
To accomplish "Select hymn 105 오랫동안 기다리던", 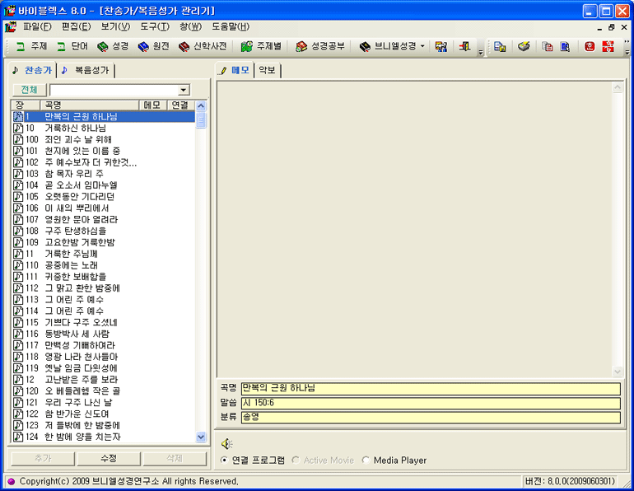I will point(104,197).
